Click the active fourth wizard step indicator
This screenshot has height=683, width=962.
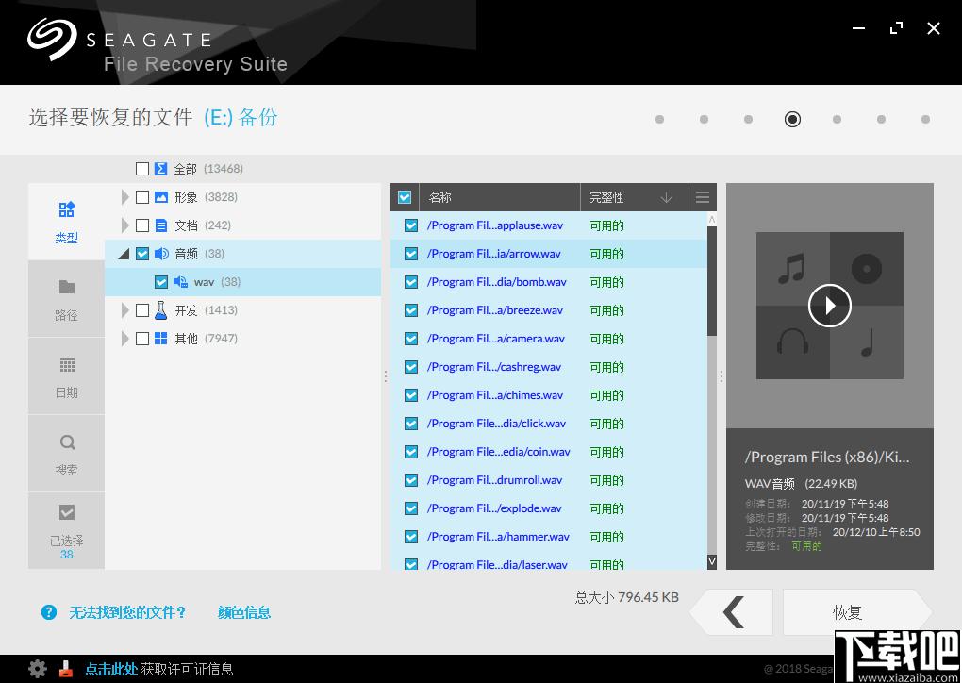[x=792, y=119]
